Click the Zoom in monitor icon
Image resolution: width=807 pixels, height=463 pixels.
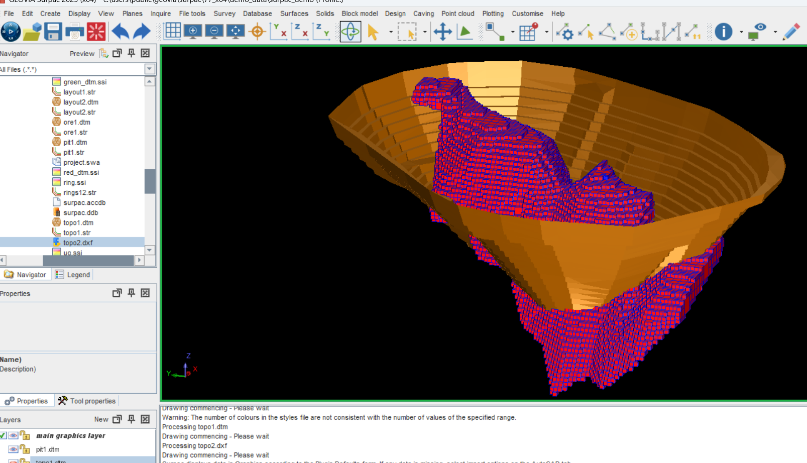193,32
